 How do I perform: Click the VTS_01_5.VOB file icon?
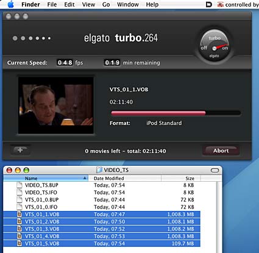(20, 243)
